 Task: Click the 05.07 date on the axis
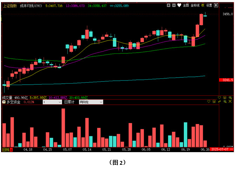pos(67,149)
